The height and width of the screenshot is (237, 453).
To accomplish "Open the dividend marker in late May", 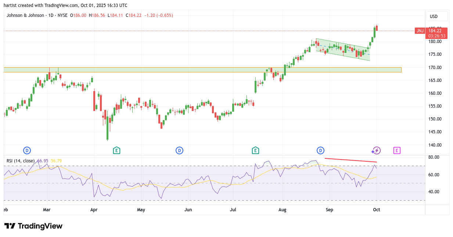I will [179, 150].
